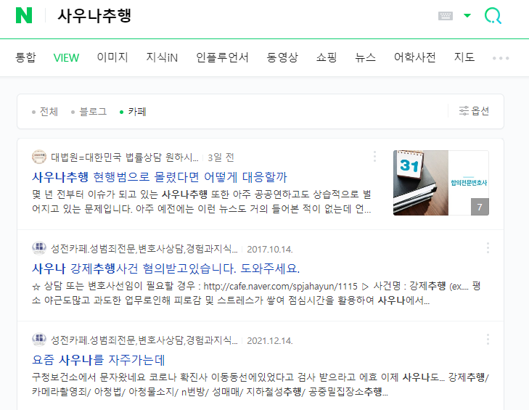
Task: Select the 블로그 filter option
Action: tap(89, 111)
